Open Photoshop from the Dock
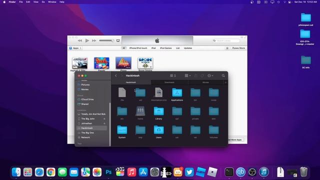Image resolution: width=320 pixels, height=180 pixels. 108,172
